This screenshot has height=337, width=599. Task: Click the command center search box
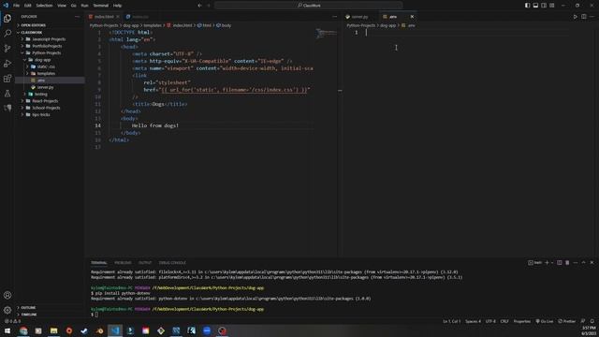(309, 6)
